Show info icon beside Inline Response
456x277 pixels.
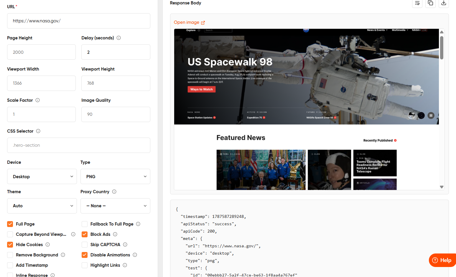[x=52, y=275]
